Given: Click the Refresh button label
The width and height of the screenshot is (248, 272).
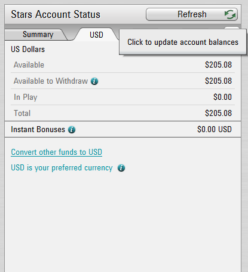Looking at the screenshot, I should pyautogui.click(x=192, y=14).
